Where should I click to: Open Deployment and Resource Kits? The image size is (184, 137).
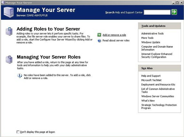pyautogui.click(x=158, y=85)
